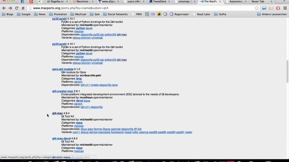Close the users.info tab
Viewport: 289px width, 162px height.
(x=144, y=1)
